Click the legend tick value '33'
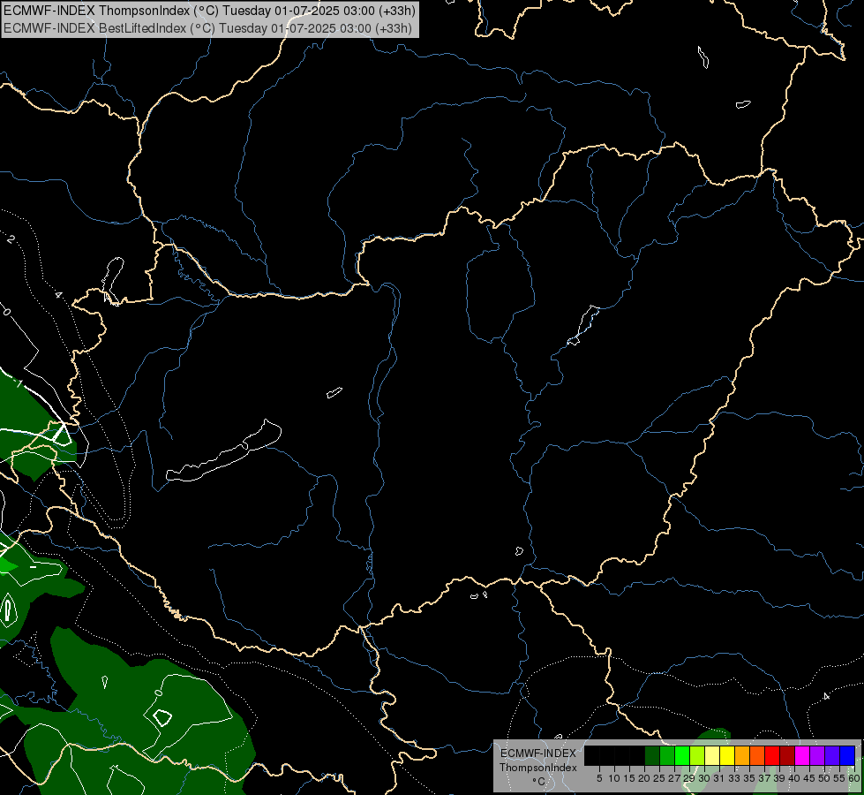Screen dimensions: 864x795 tap(734, 778)
